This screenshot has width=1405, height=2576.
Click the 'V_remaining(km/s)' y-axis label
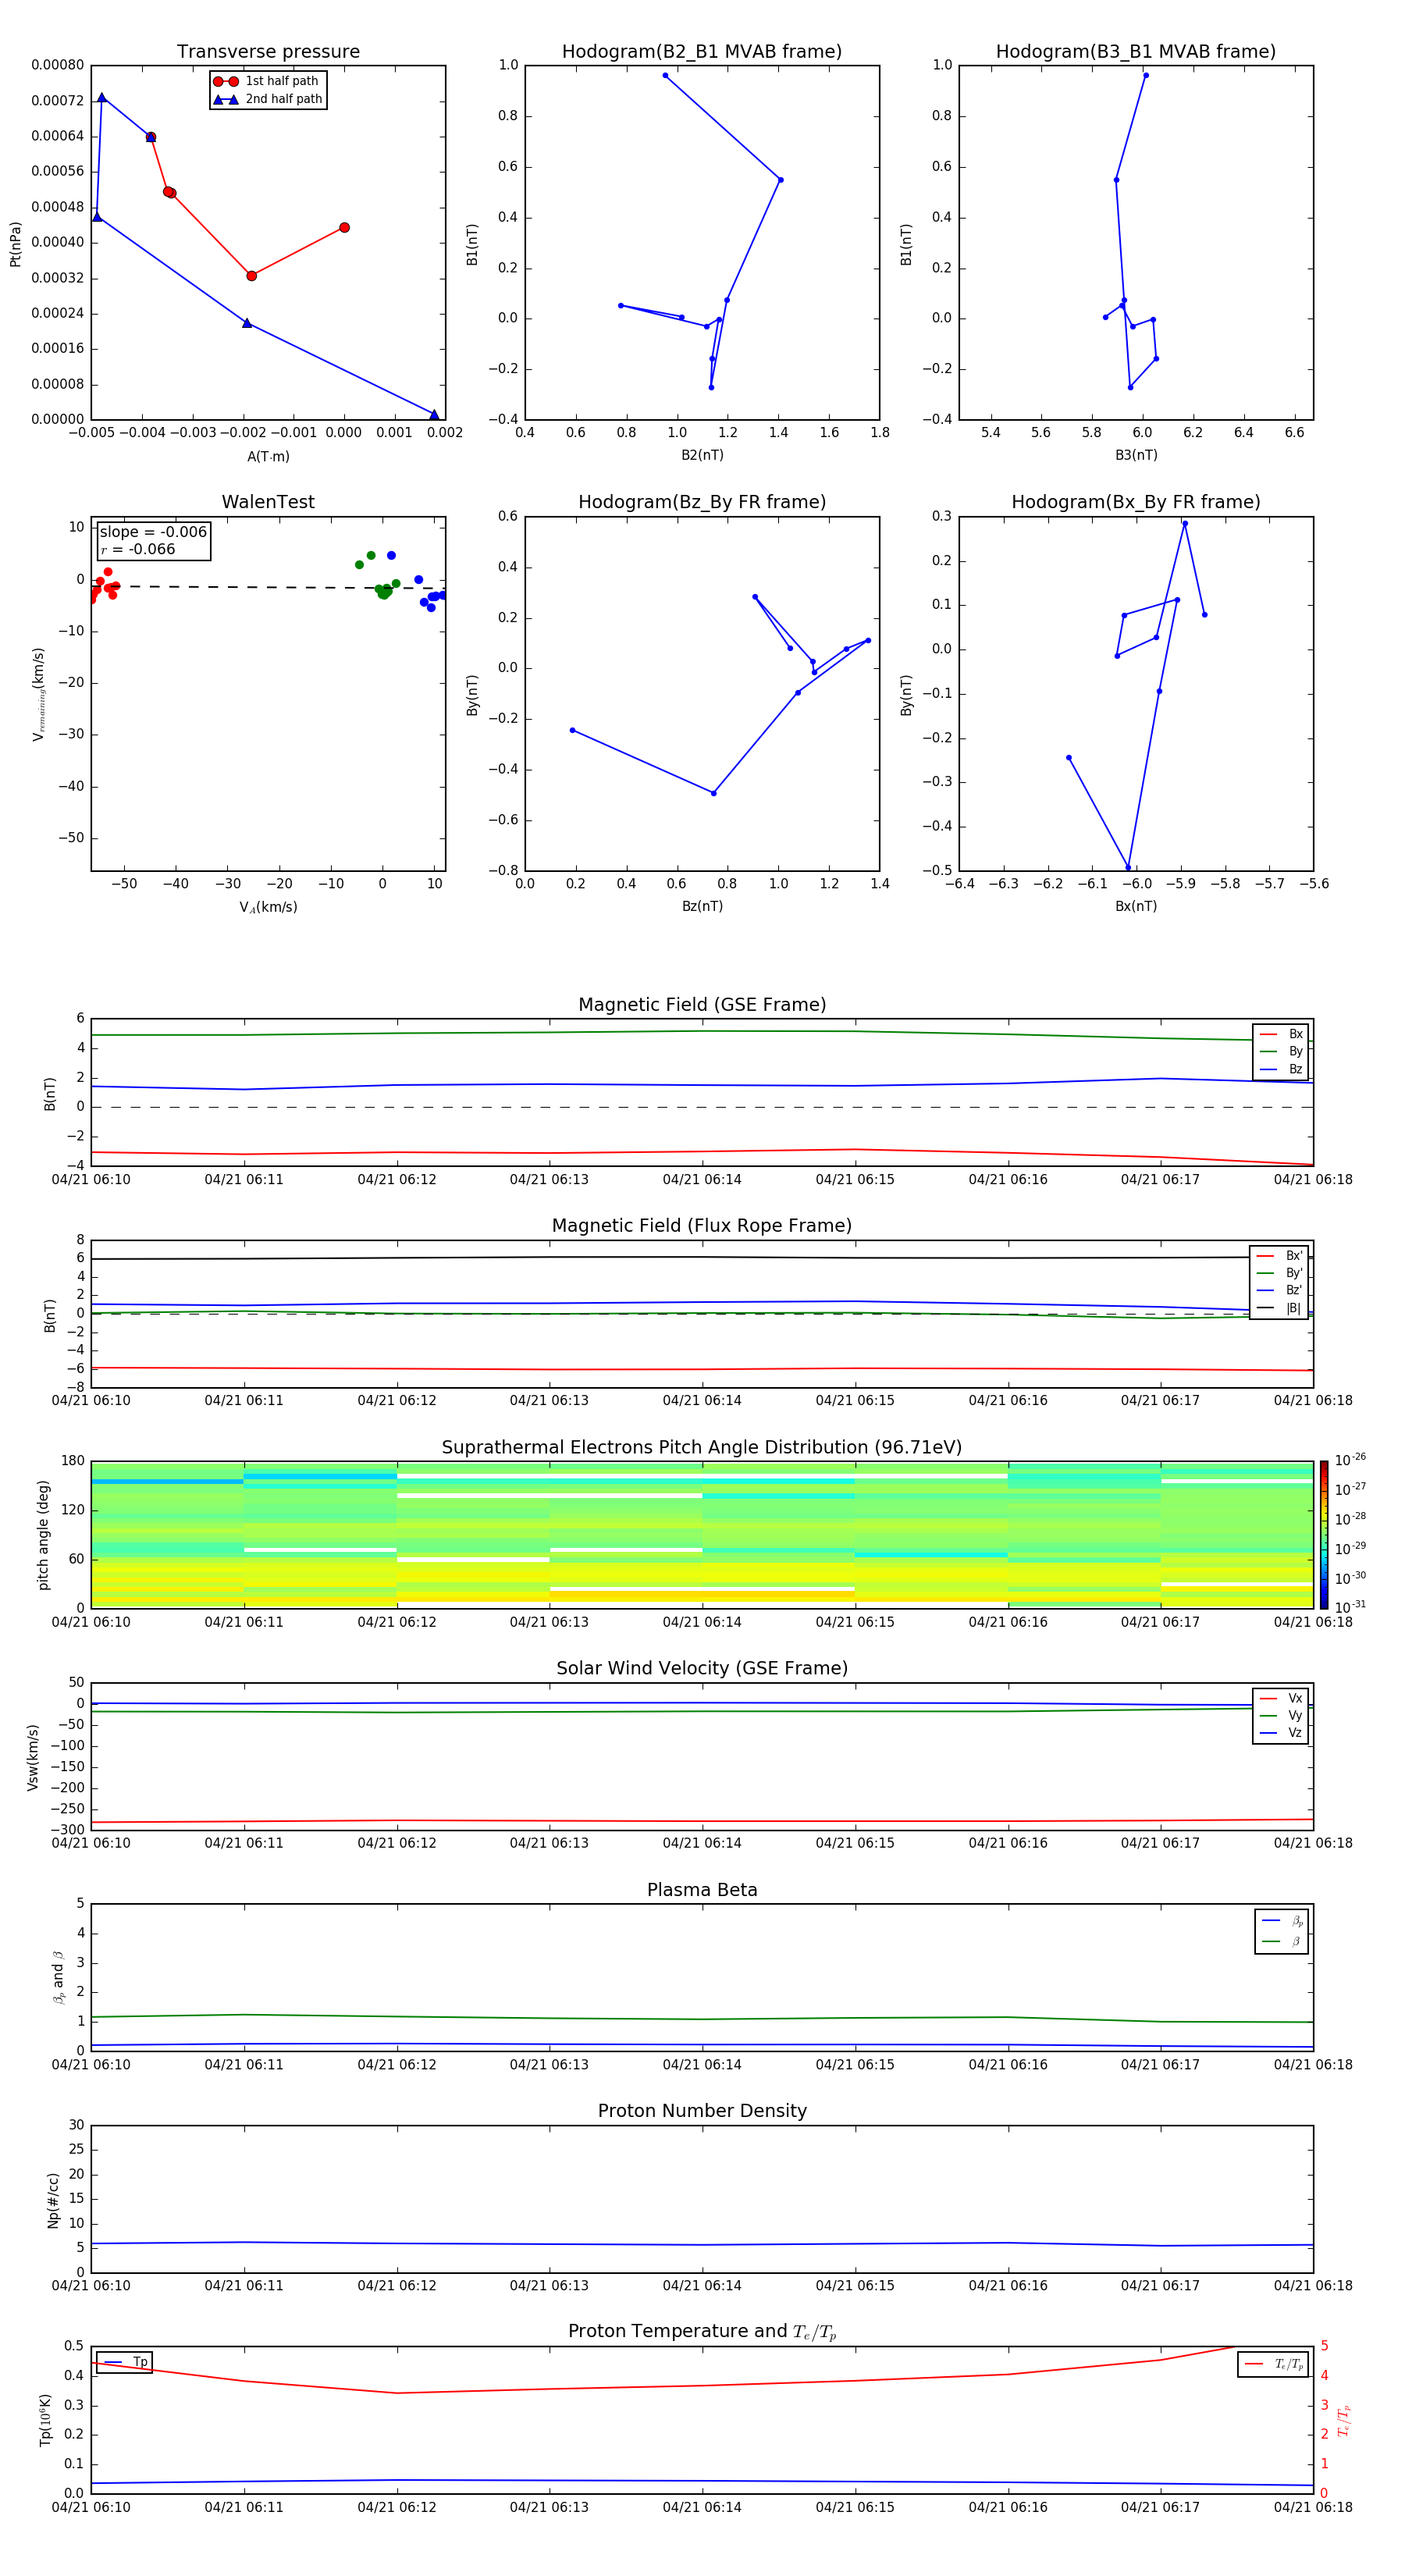click(38, 694)
